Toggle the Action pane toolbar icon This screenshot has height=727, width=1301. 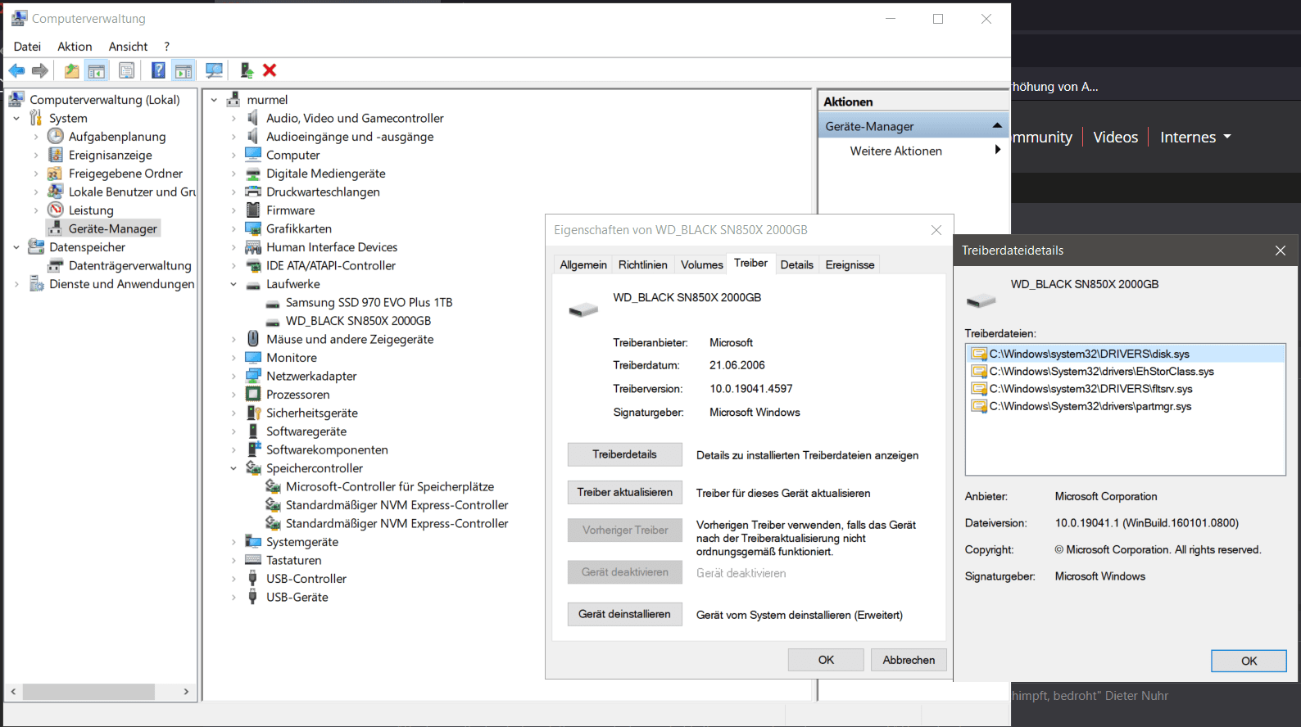(x=184, y=70)
